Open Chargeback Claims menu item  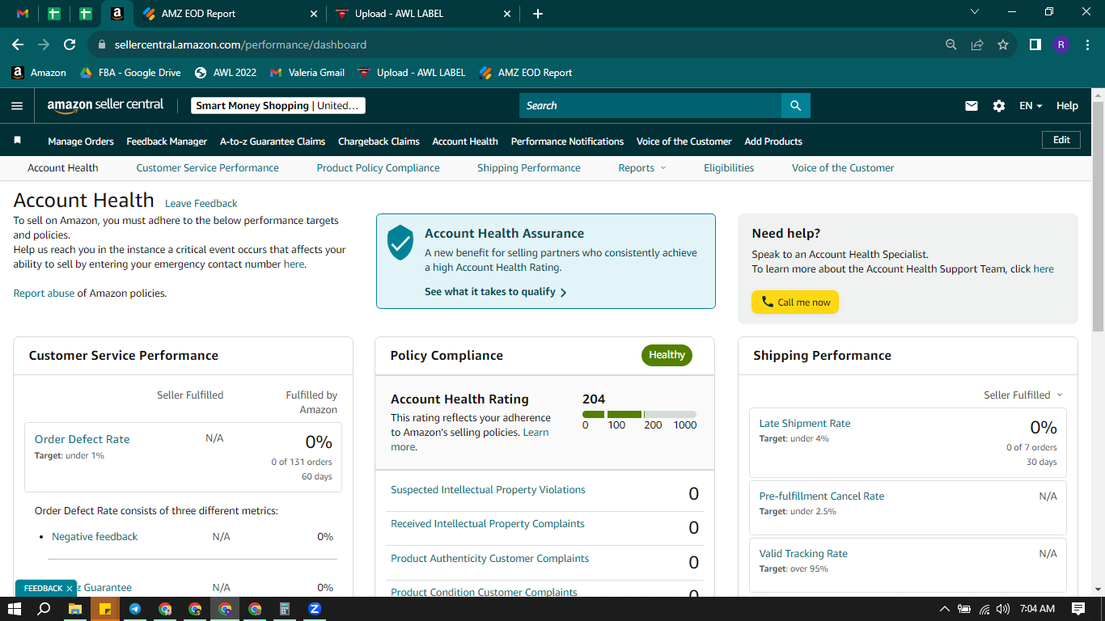click(x=379, y=142)
